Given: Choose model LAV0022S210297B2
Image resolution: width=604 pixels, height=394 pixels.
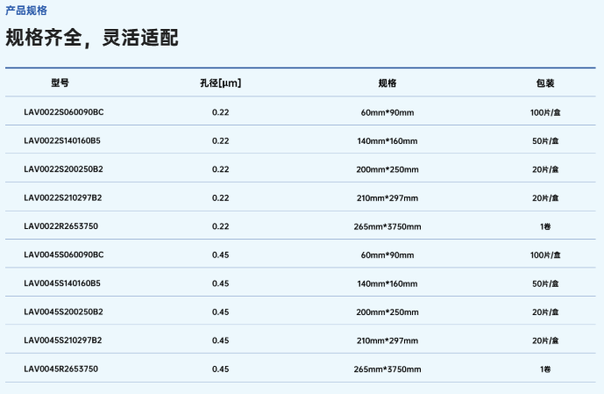Looking at the screenshot, I should tap(63, 197).
